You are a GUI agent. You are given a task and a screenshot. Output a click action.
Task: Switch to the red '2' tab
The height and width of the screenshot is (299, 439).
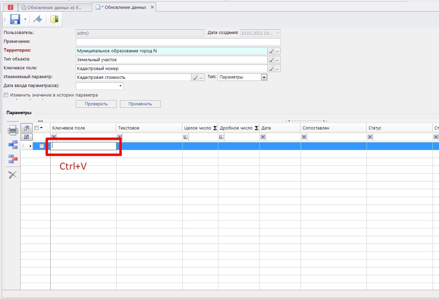pyautogui.click(x=10, y=7)
